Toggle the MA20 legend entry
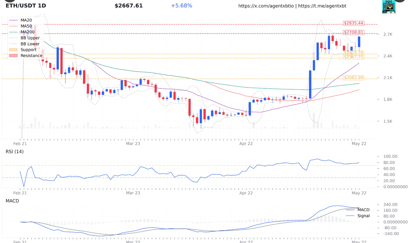 (x=26, y=20)
